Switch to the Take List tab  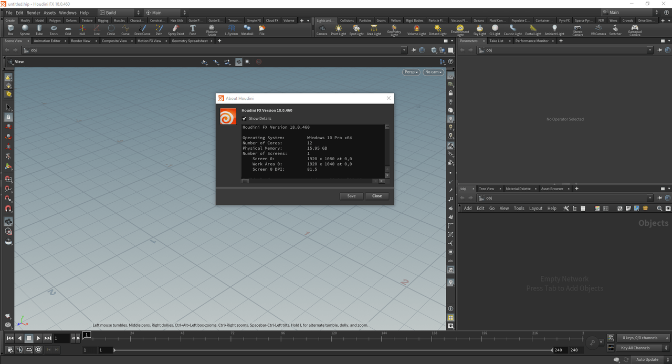497,40
